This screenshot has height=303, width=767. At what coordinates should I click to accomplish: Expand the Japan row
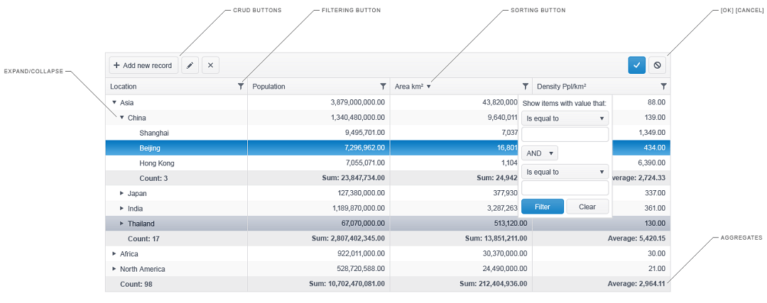pos(122,194)
